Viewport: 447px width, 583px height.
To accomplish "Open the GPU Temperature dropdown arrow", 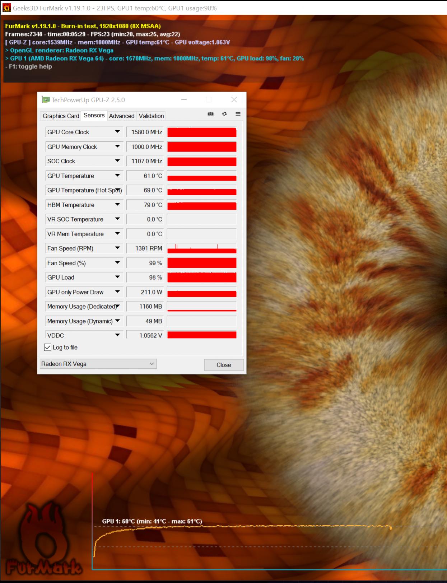I will pyautogui.click(x=117, y=176).
